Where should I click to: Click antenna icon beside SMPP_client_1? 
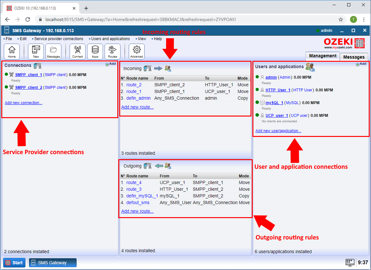(x=11, y=75)
